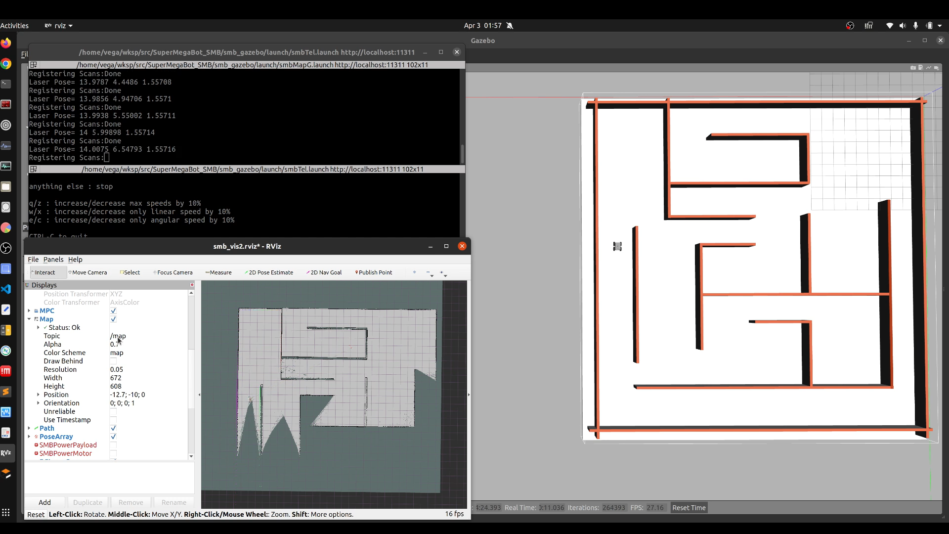Activate the 2D Pose Estimate tool
Screen dimensions: 949x534
click(269, 272)
